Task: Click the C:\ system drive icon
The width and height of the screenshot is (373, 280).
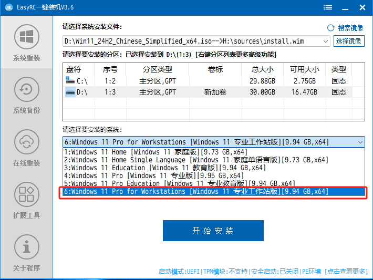Action: click(x=70, y=81)
